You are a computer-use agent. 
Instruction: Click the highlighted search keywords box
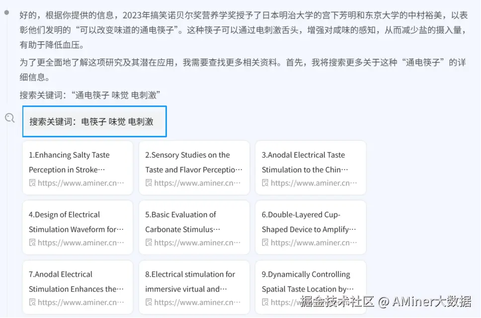(94, 121)
